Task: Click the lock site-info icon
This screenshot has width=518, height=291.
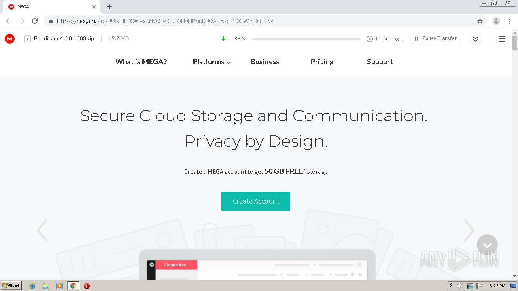Action: (x=51, y=21)
